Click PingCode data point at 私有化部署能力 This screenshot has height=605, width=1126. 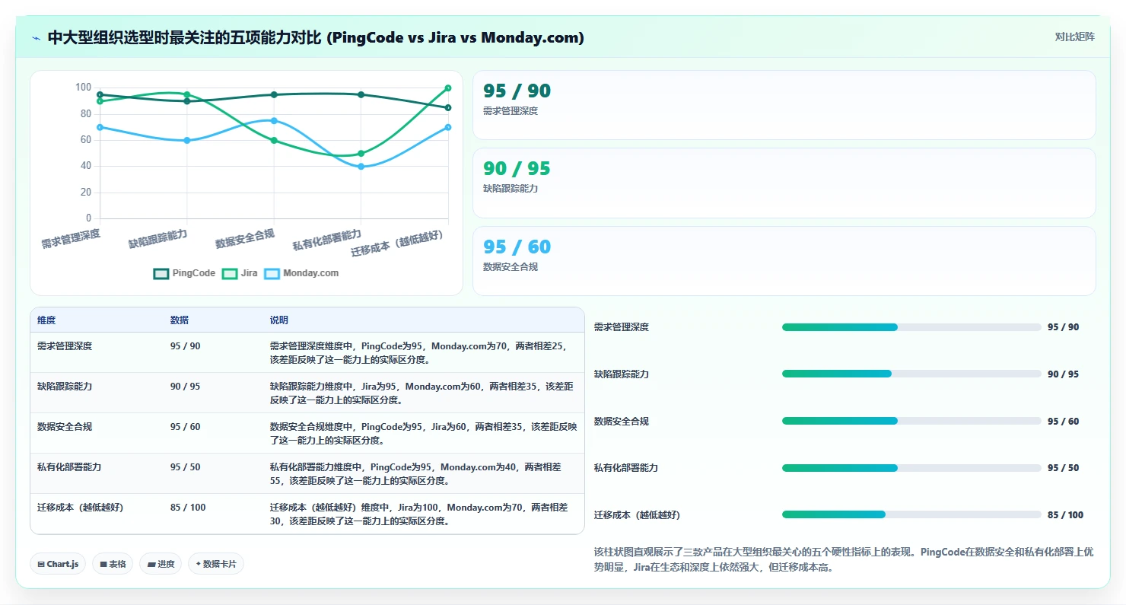[361, 94]
